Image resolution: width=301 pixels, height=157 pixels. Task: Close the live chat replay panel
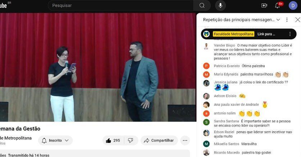(x=297, y=20)
